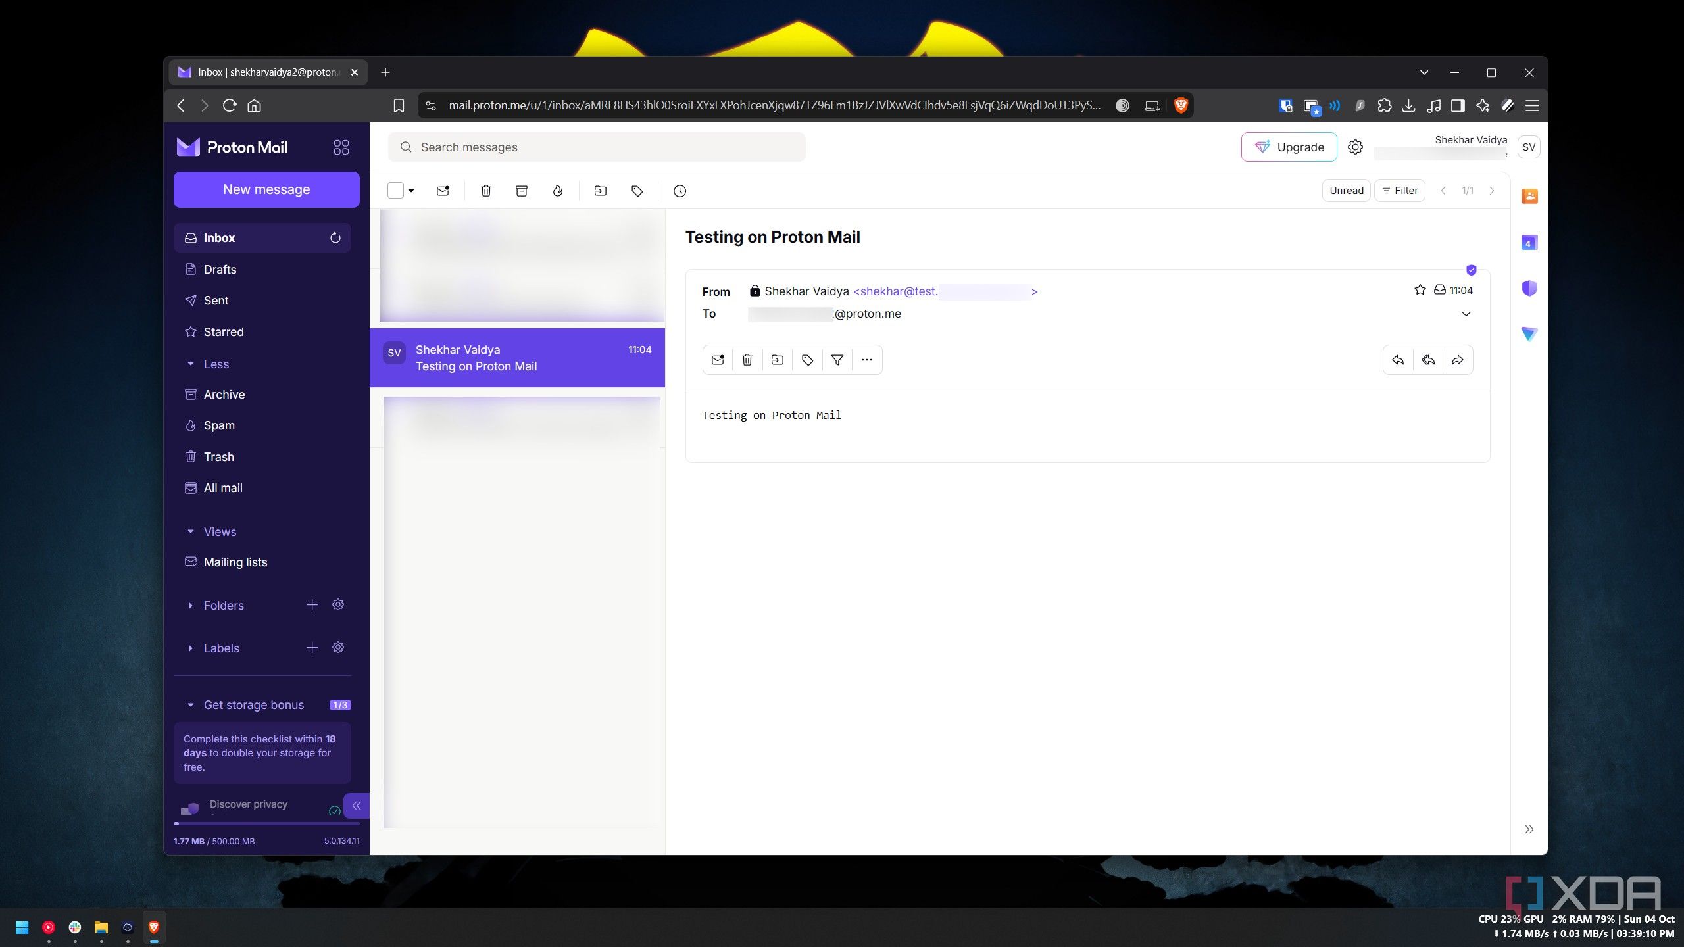
Task: Mark as spam using the flame icon
Action: (x=558, y=191)
